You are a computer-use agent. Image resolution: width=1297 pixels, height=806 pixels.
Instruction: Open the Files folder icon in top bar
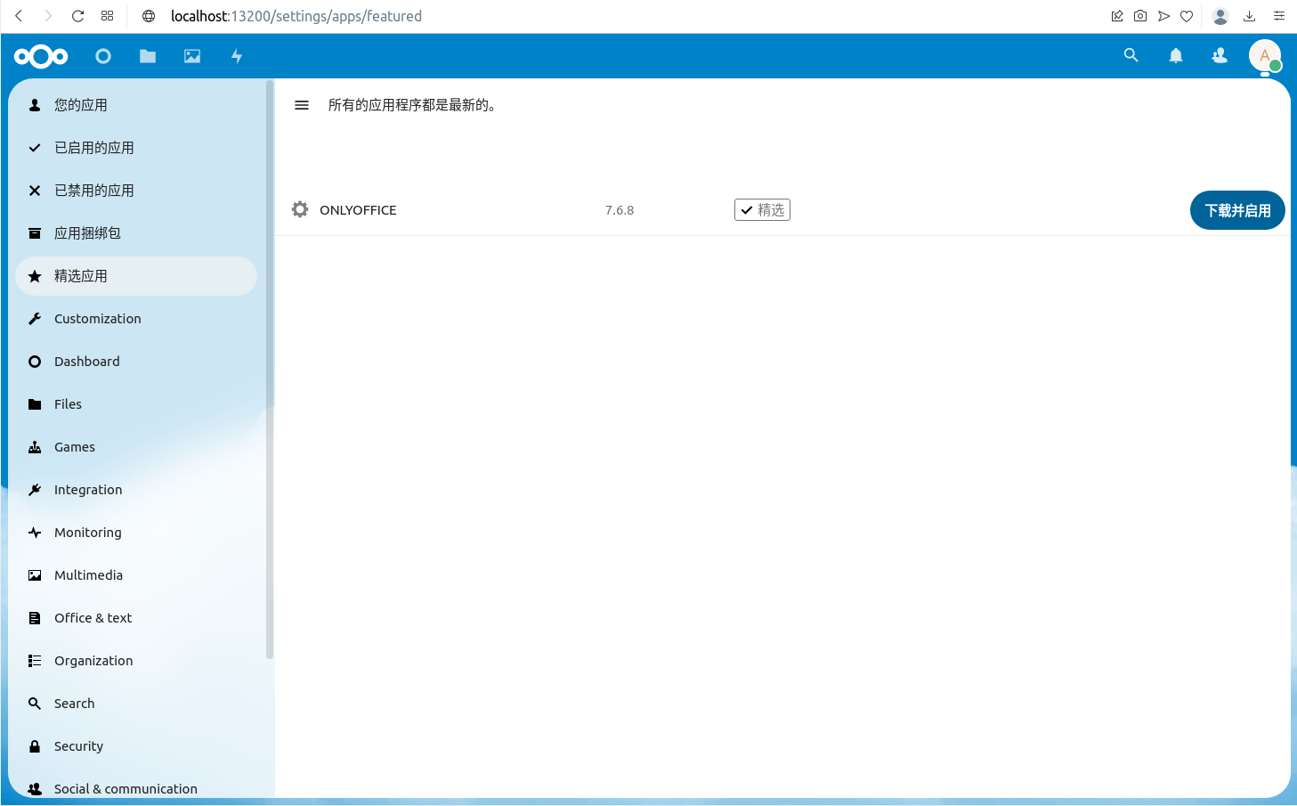[x=148, y=56]
